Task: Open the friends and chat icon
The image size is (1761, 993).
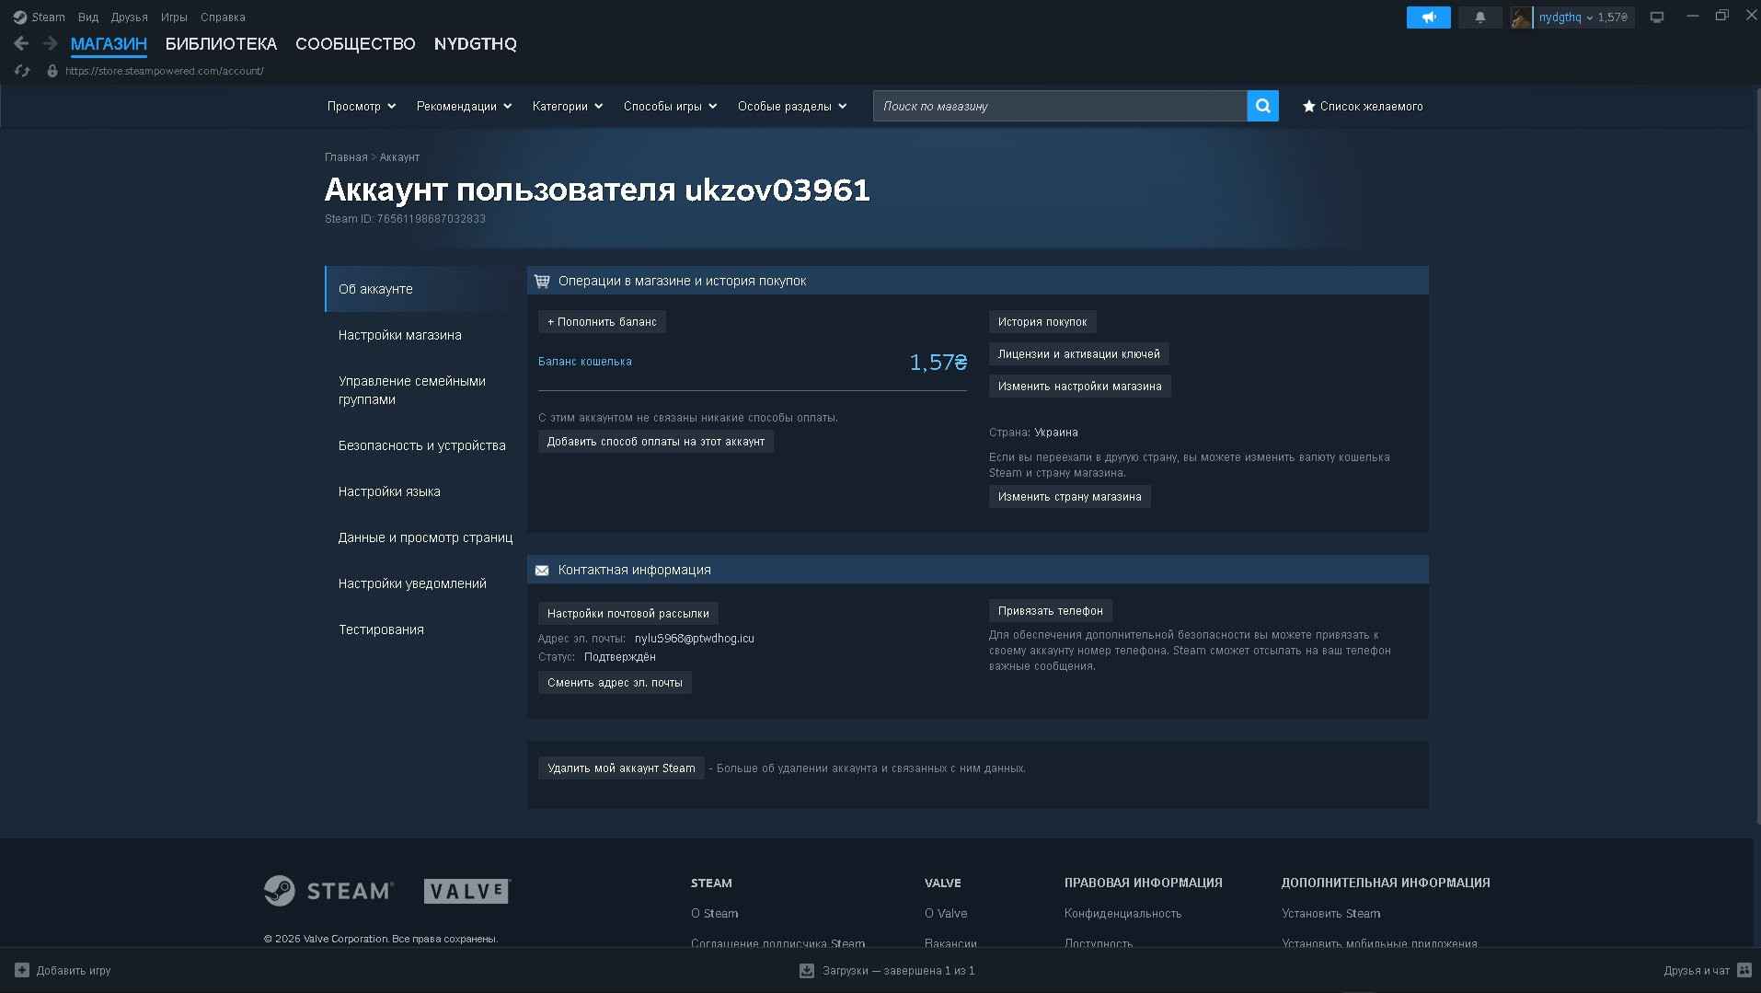Action: 1744,970
